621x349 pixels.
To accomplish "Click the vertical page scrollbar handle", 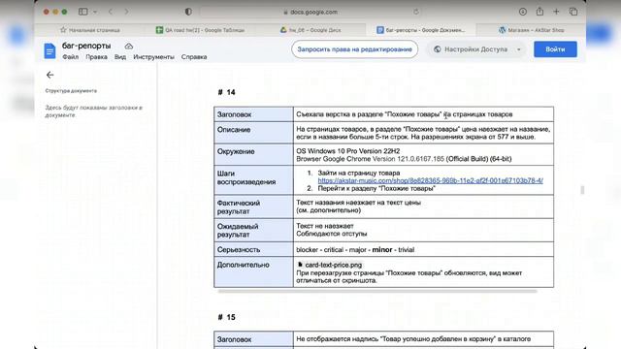I will pyautogui.click(x=582, y=190).
